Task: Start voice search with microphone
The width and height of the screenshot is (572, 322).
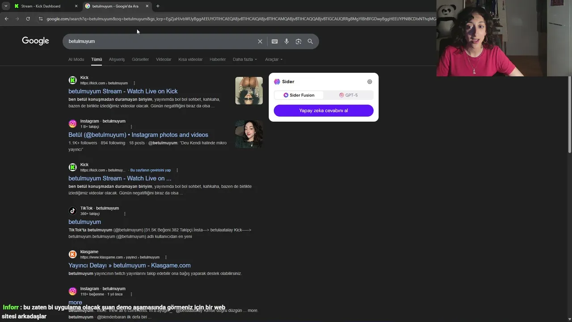Action: [x=286, y=41]
